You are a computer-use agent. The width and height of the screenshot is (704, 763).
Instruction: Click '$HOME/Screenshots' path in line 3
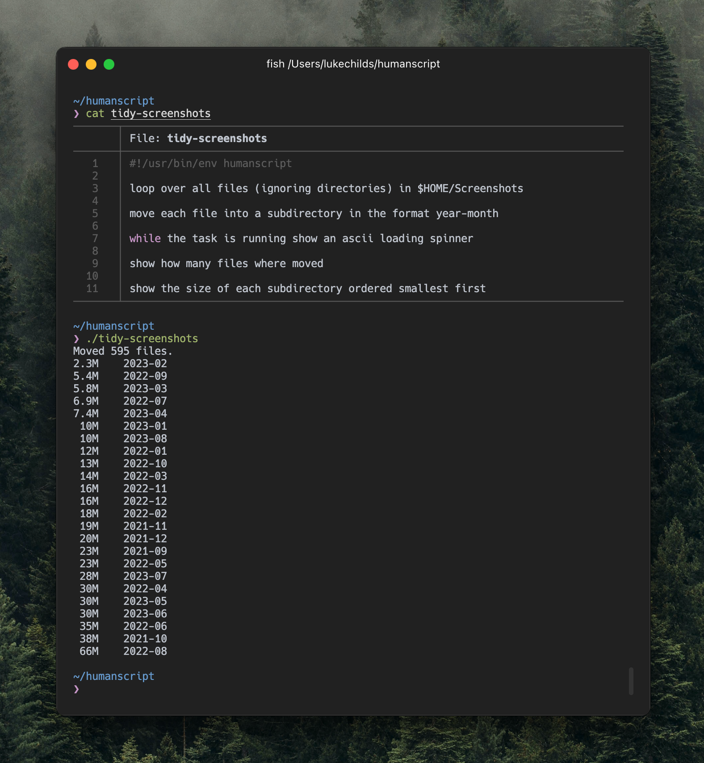point(470,189)
